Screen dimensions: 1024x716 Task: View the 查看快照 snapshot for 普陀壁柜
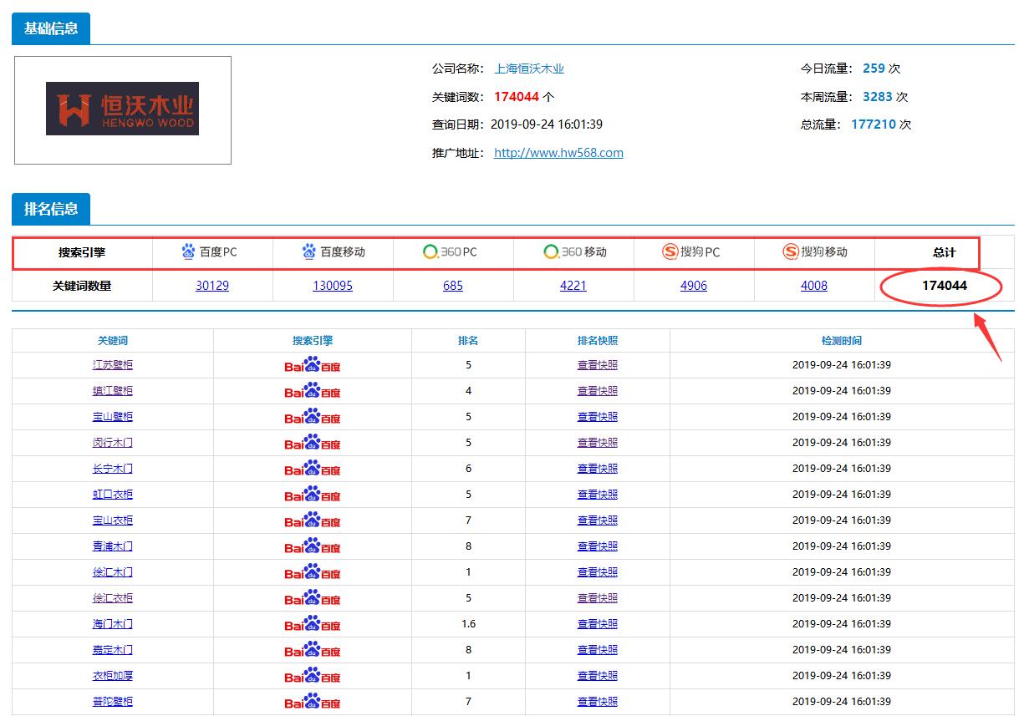pos(598,702)
